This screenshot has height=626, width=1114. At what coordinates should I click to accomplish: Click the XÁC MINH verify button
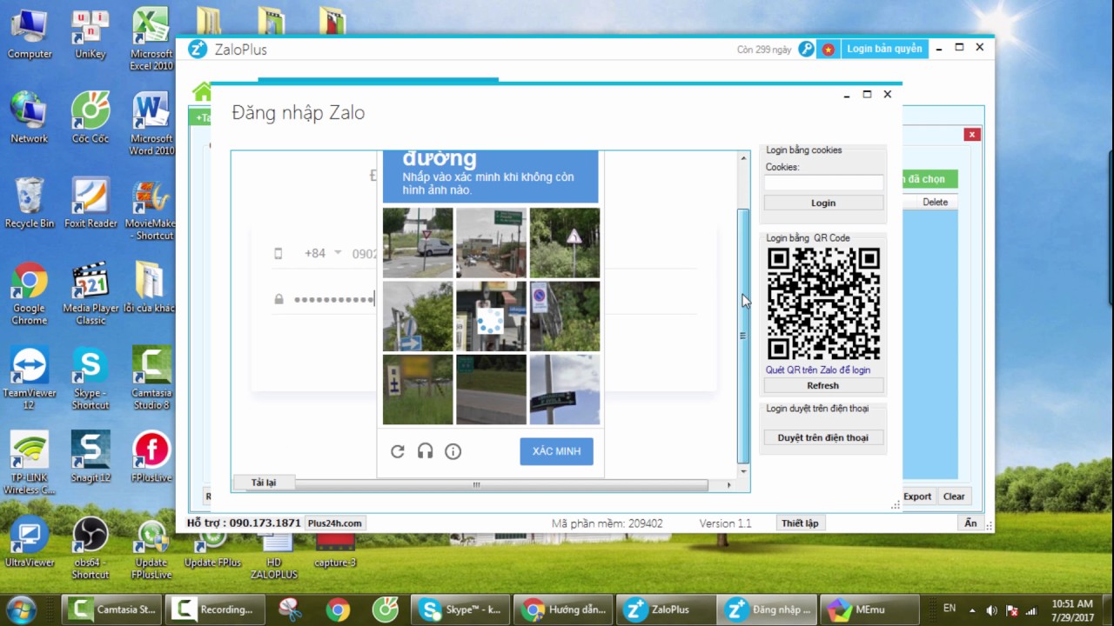pos(556,451)
